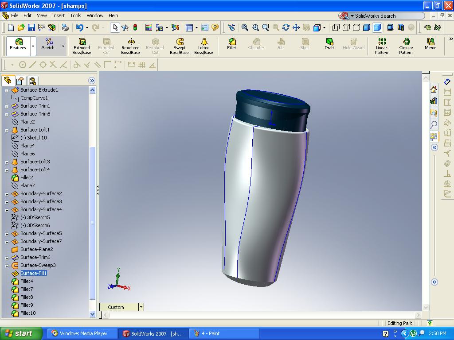Click the Open folder icon
The height and width of the screenshot is (340, 454).
pos(21,27)
